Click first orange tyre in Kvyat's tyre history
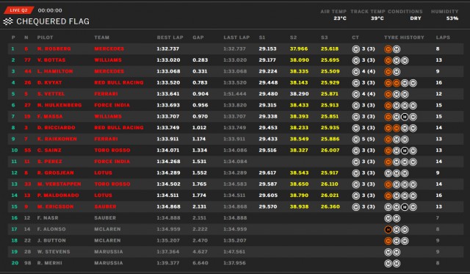The image size is (470, 274). click(388, 83)
